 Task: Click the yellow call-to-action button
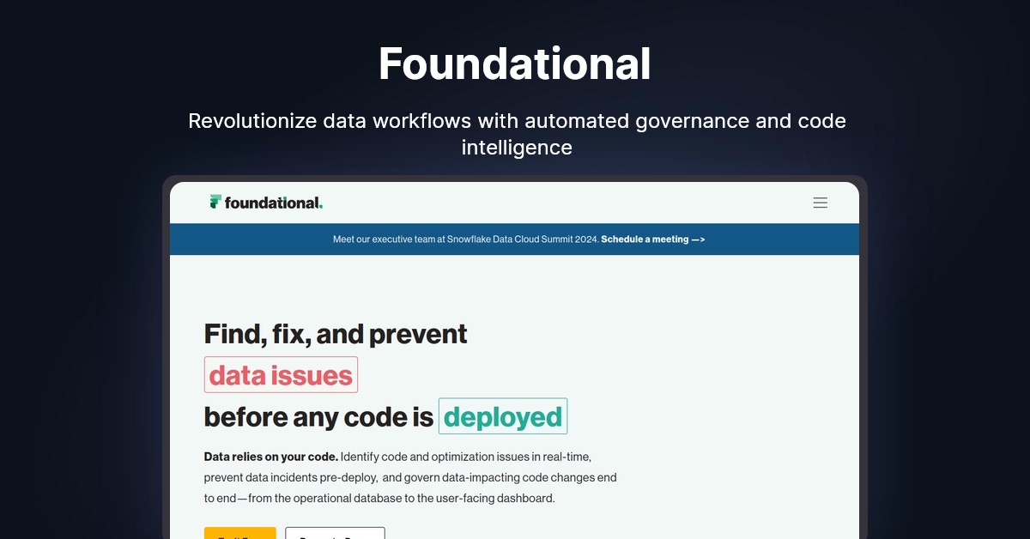240,533
